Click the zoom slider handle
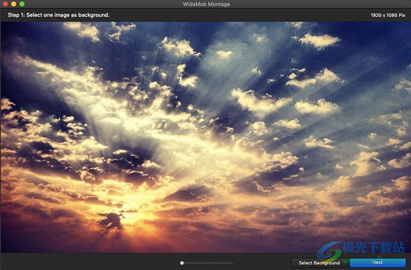The image size is (411, 270). [182, 263]
